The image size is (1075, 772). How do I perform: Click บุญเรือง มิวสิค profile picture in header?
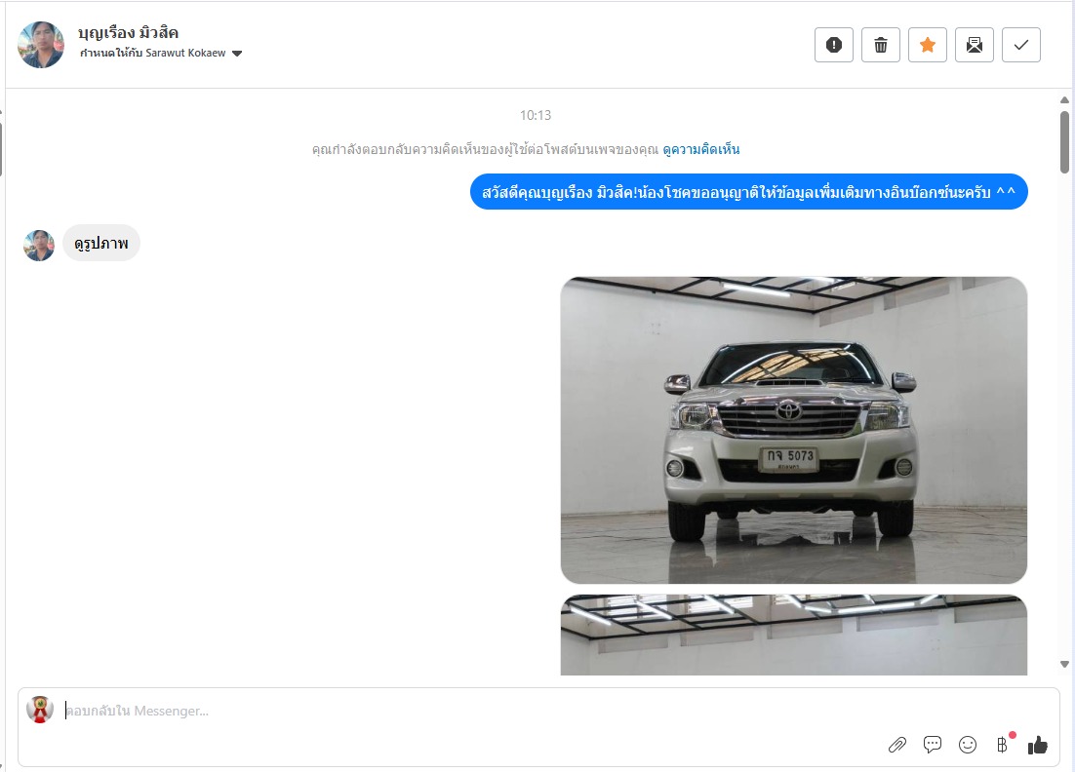click(x=41, y=45)
